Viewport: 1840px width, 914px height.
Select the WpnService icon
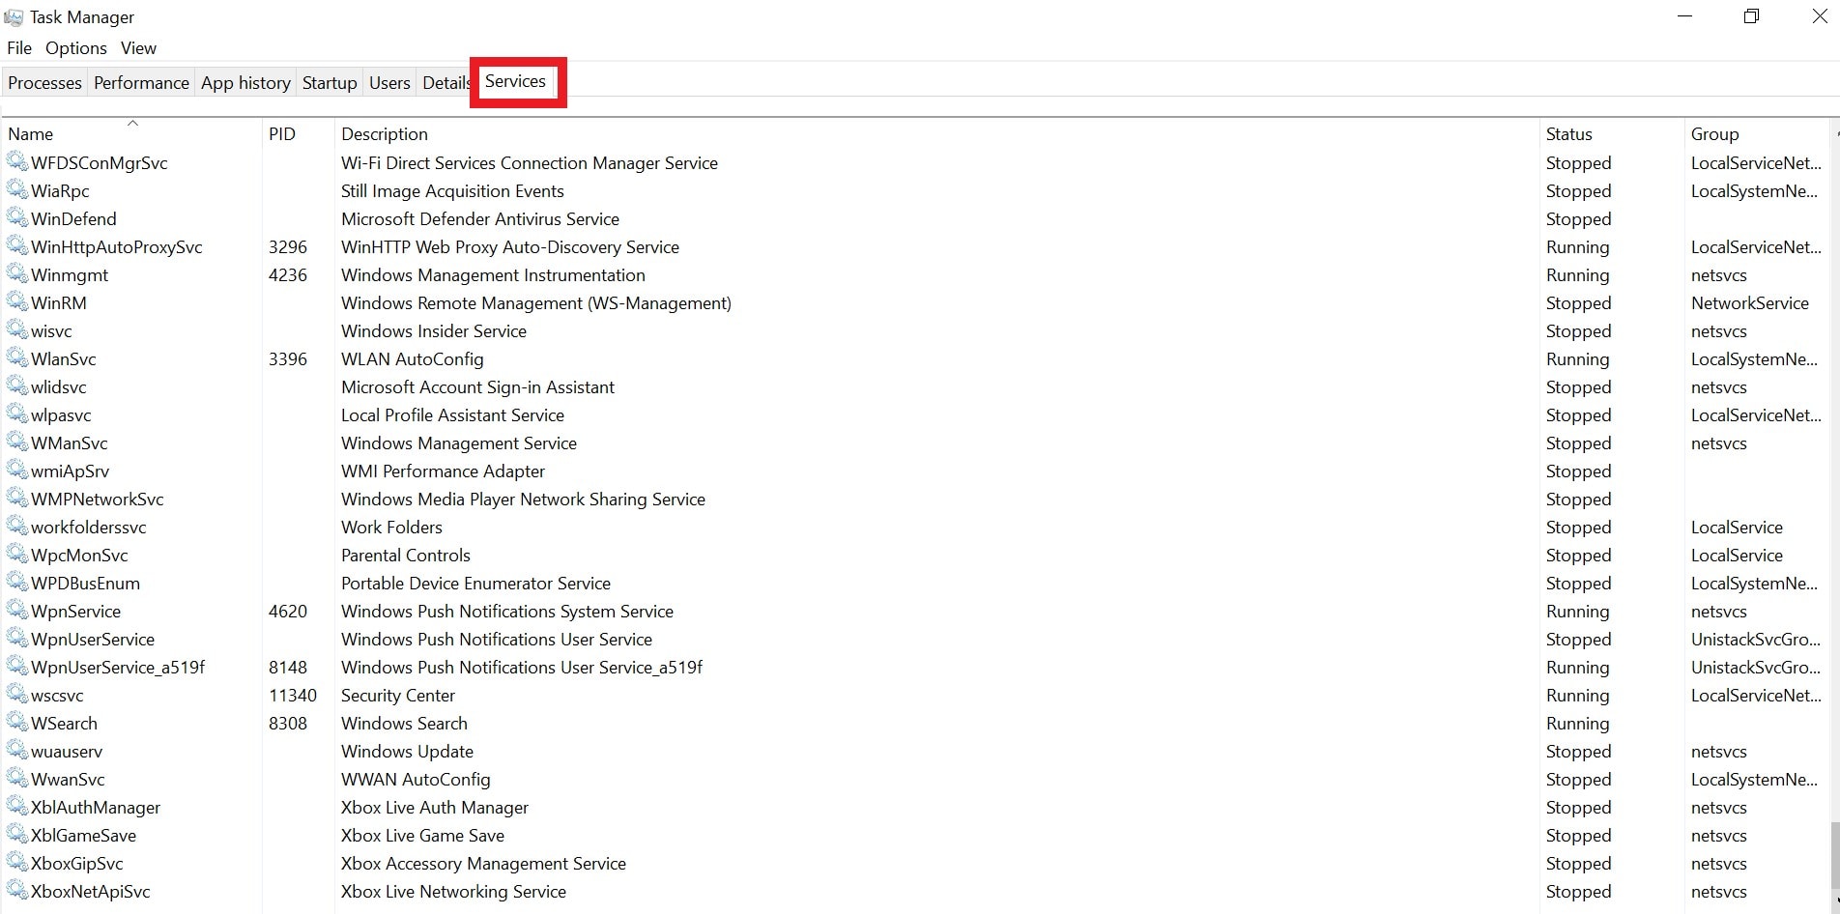[x=17, y=610]
